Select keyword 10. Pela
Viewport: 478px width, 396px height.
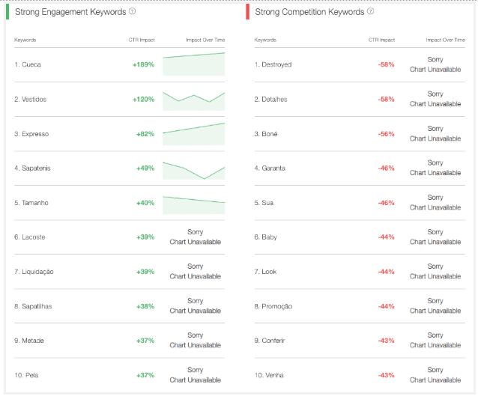tap(26, 375)
